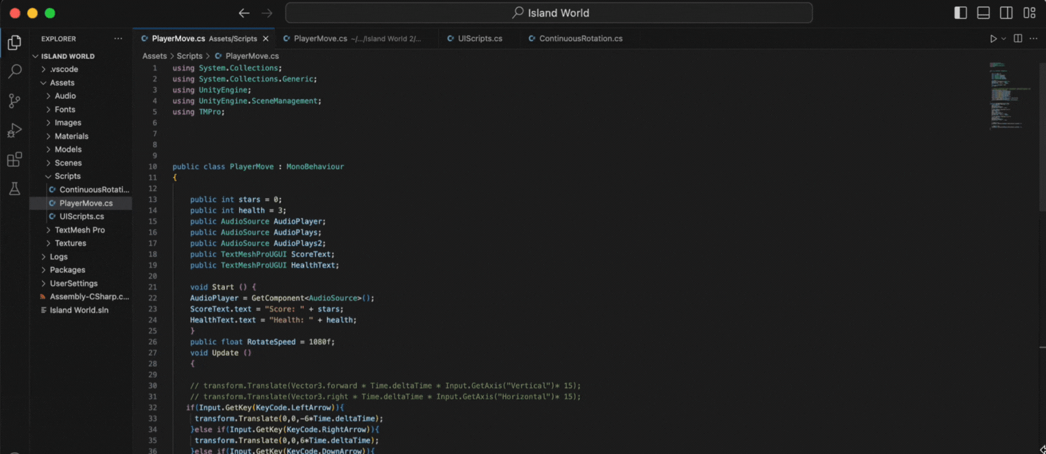1046x454 pixels.
Task: Run the code with the play icon
Action: pyautogui.click(x=993, y=39)
